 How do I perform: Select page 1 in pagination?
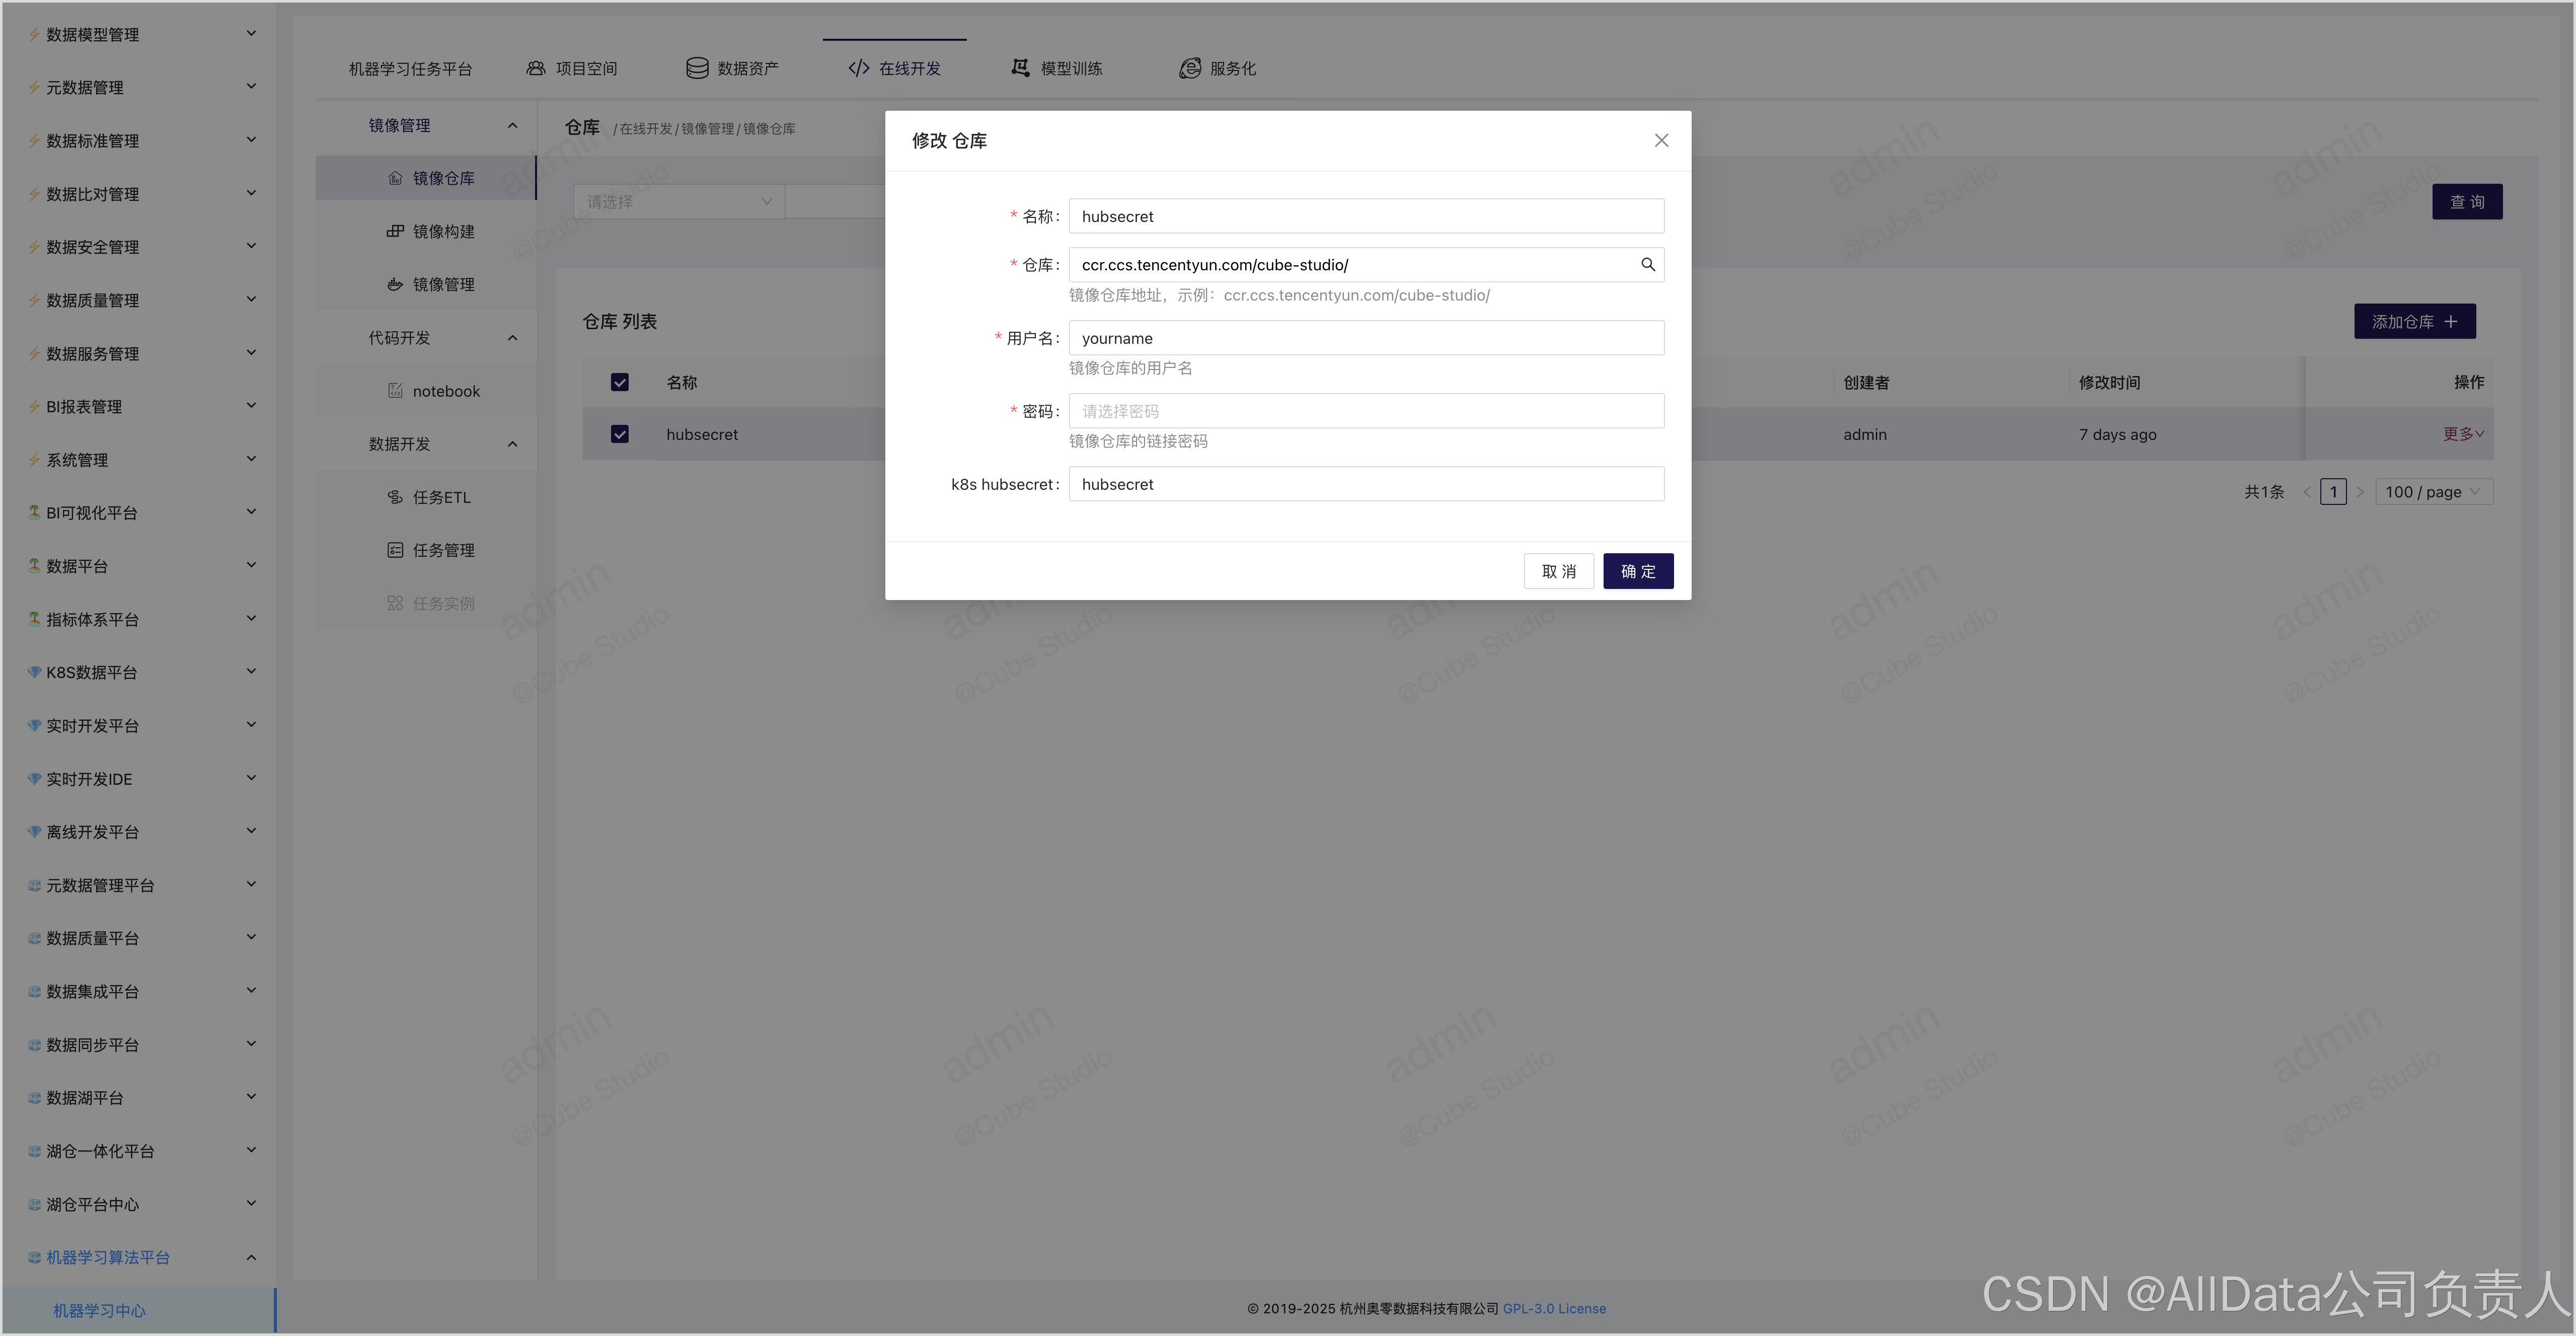2333,492
